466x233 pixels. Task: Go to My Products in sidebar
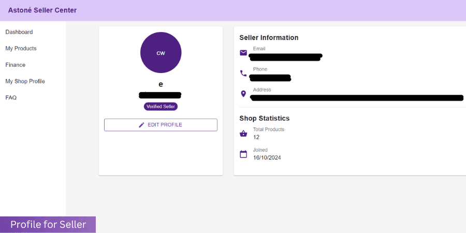[21, 49]
